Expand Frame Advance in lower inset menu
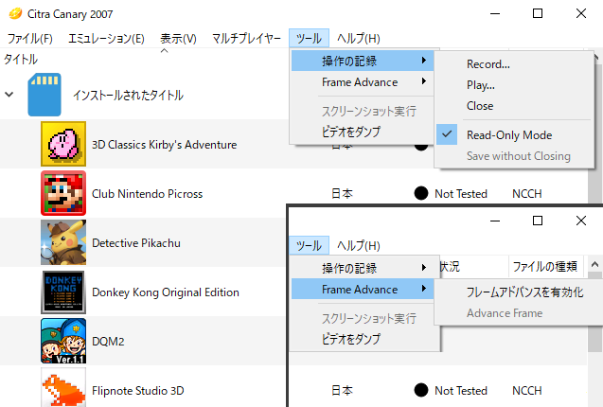The width and height of the screenshot is (603, 407). 363,290
